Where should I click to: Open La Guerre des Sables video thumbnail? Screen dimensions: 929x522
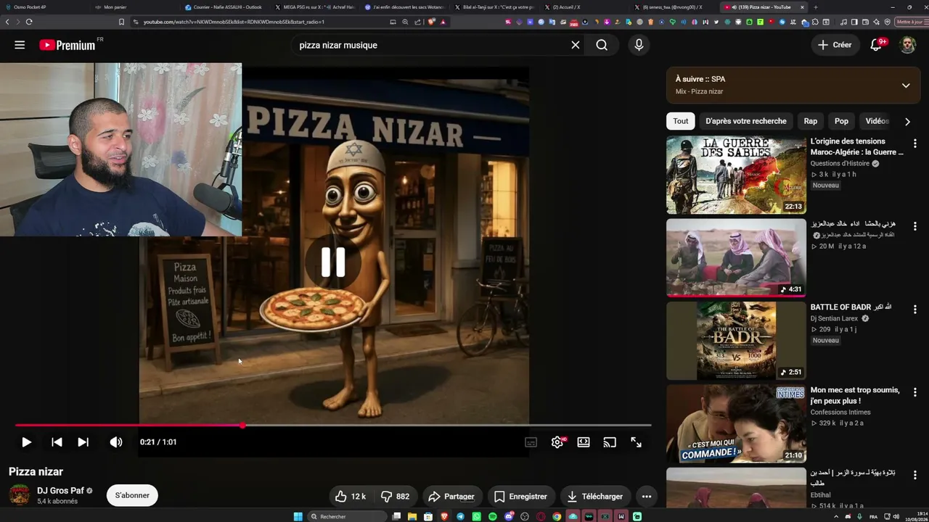point(736,175)
